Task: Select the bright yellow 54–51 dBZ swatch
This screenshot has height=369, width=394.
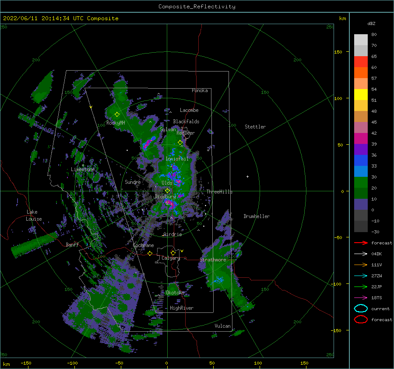Action: click(361, 94)
